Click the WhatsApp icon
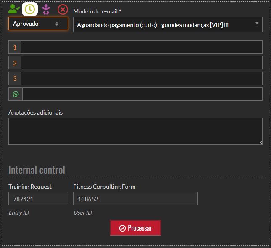Screen dimensions: 271x248 click(x=16, y=94)
